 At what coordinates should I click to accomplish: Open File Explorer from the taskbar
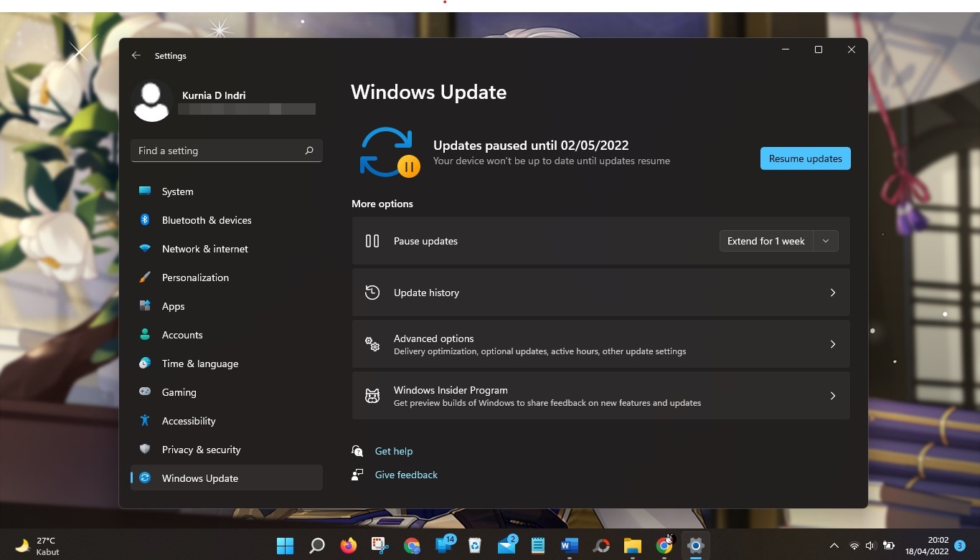click(632, 546)
